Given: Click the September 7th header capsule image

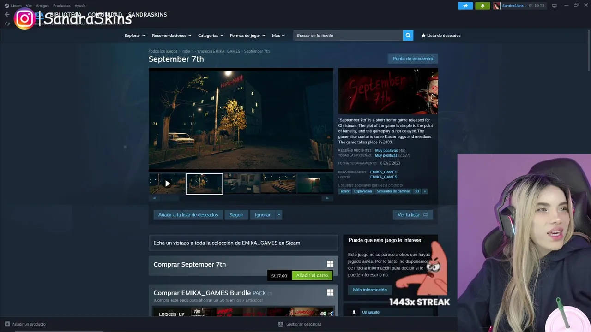Looking at the screenshot, I should 388,91.
